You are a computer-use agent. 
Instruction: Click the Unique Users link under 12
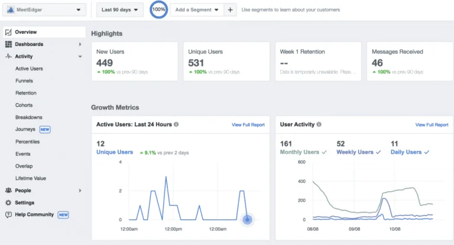click(115, 152)
